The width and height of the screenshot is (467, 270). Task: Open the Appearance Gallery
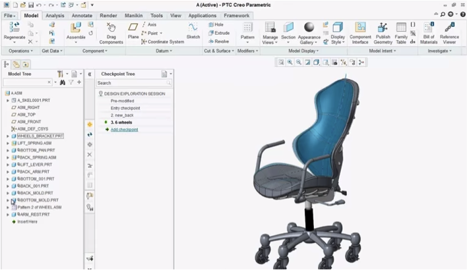tap(310, 28)
